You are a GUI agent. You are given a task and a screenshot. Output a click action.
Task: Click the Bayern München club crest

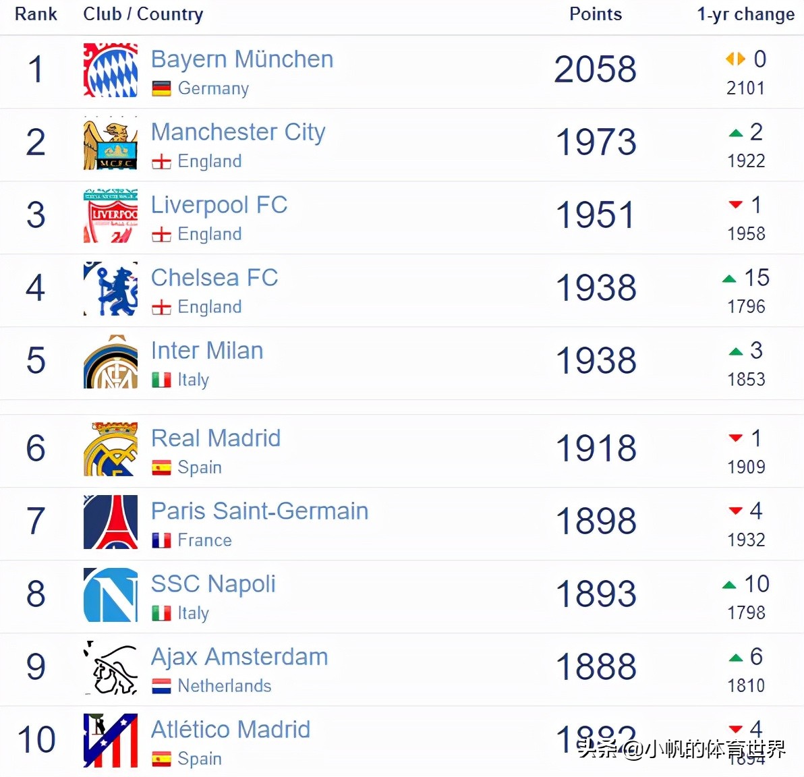point(111,70)
